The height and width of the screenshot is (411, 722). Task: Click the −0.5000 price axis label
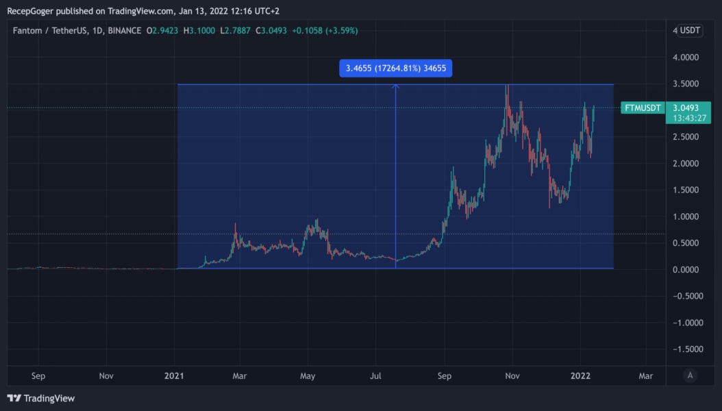click(x=688, y=296)
